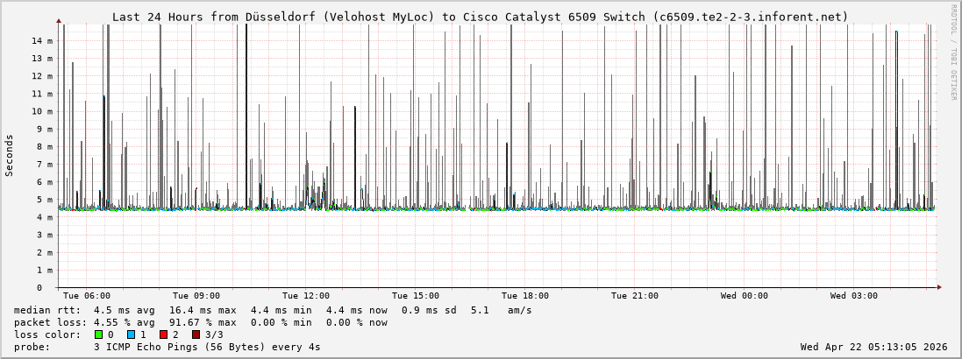Click the Wed 00:00 time axis label
The height and width of the screenshot is (359, 962).
tap(745, 296)
